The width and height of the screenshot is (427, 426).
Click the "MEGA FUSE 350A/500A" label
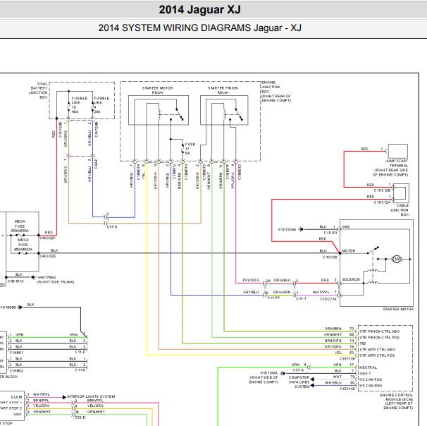pyautogui.click(x=20, y=226)
